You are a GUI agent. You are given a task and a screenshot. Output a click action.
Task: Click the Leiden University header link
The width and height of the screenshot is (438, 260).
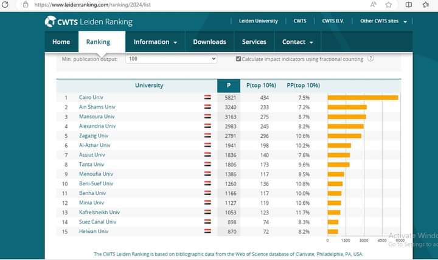[259, 21]
